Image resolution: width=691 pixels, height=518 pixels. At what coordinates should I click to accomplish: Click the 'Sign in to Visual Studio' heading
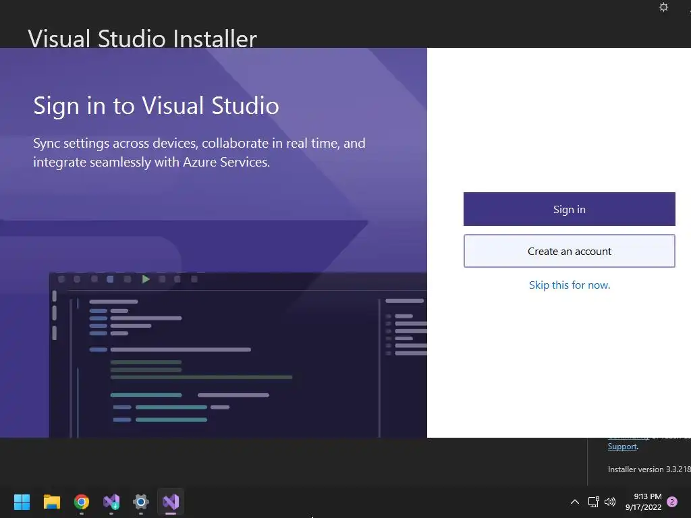click(x=156, y=106)
